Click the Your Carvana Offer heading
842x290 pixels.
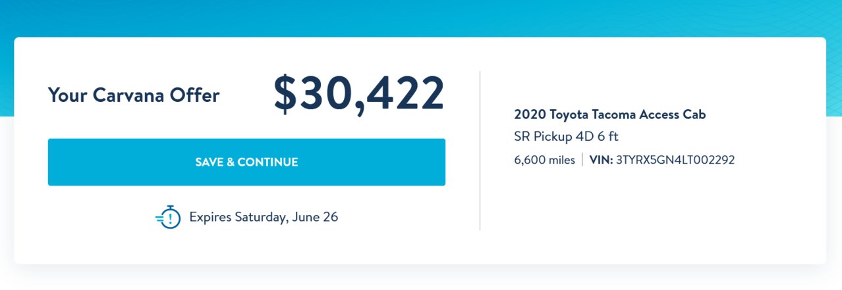(x=134, y=95)
